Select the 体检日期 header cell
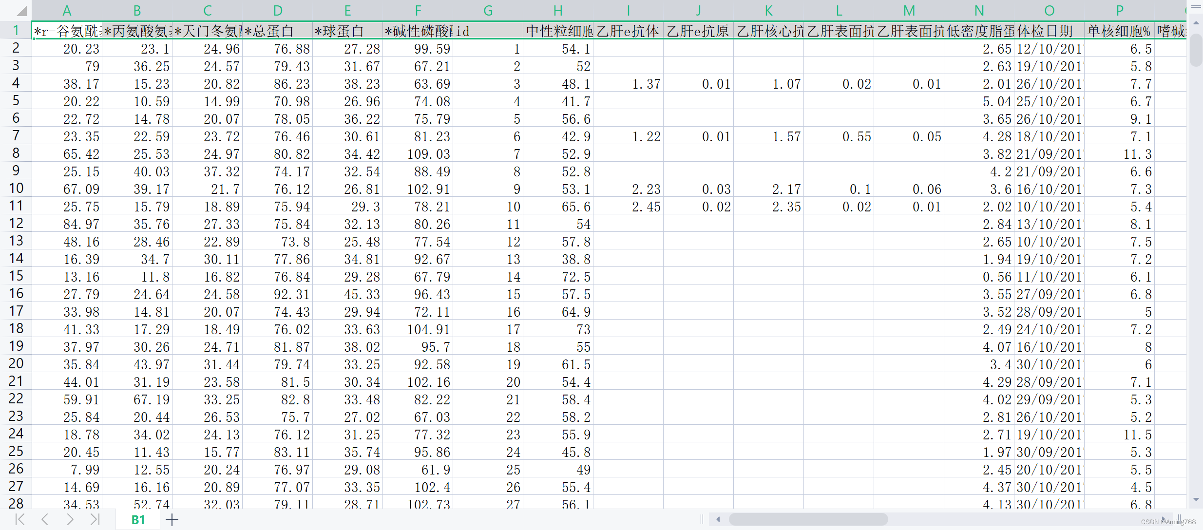 point(1049,31)
